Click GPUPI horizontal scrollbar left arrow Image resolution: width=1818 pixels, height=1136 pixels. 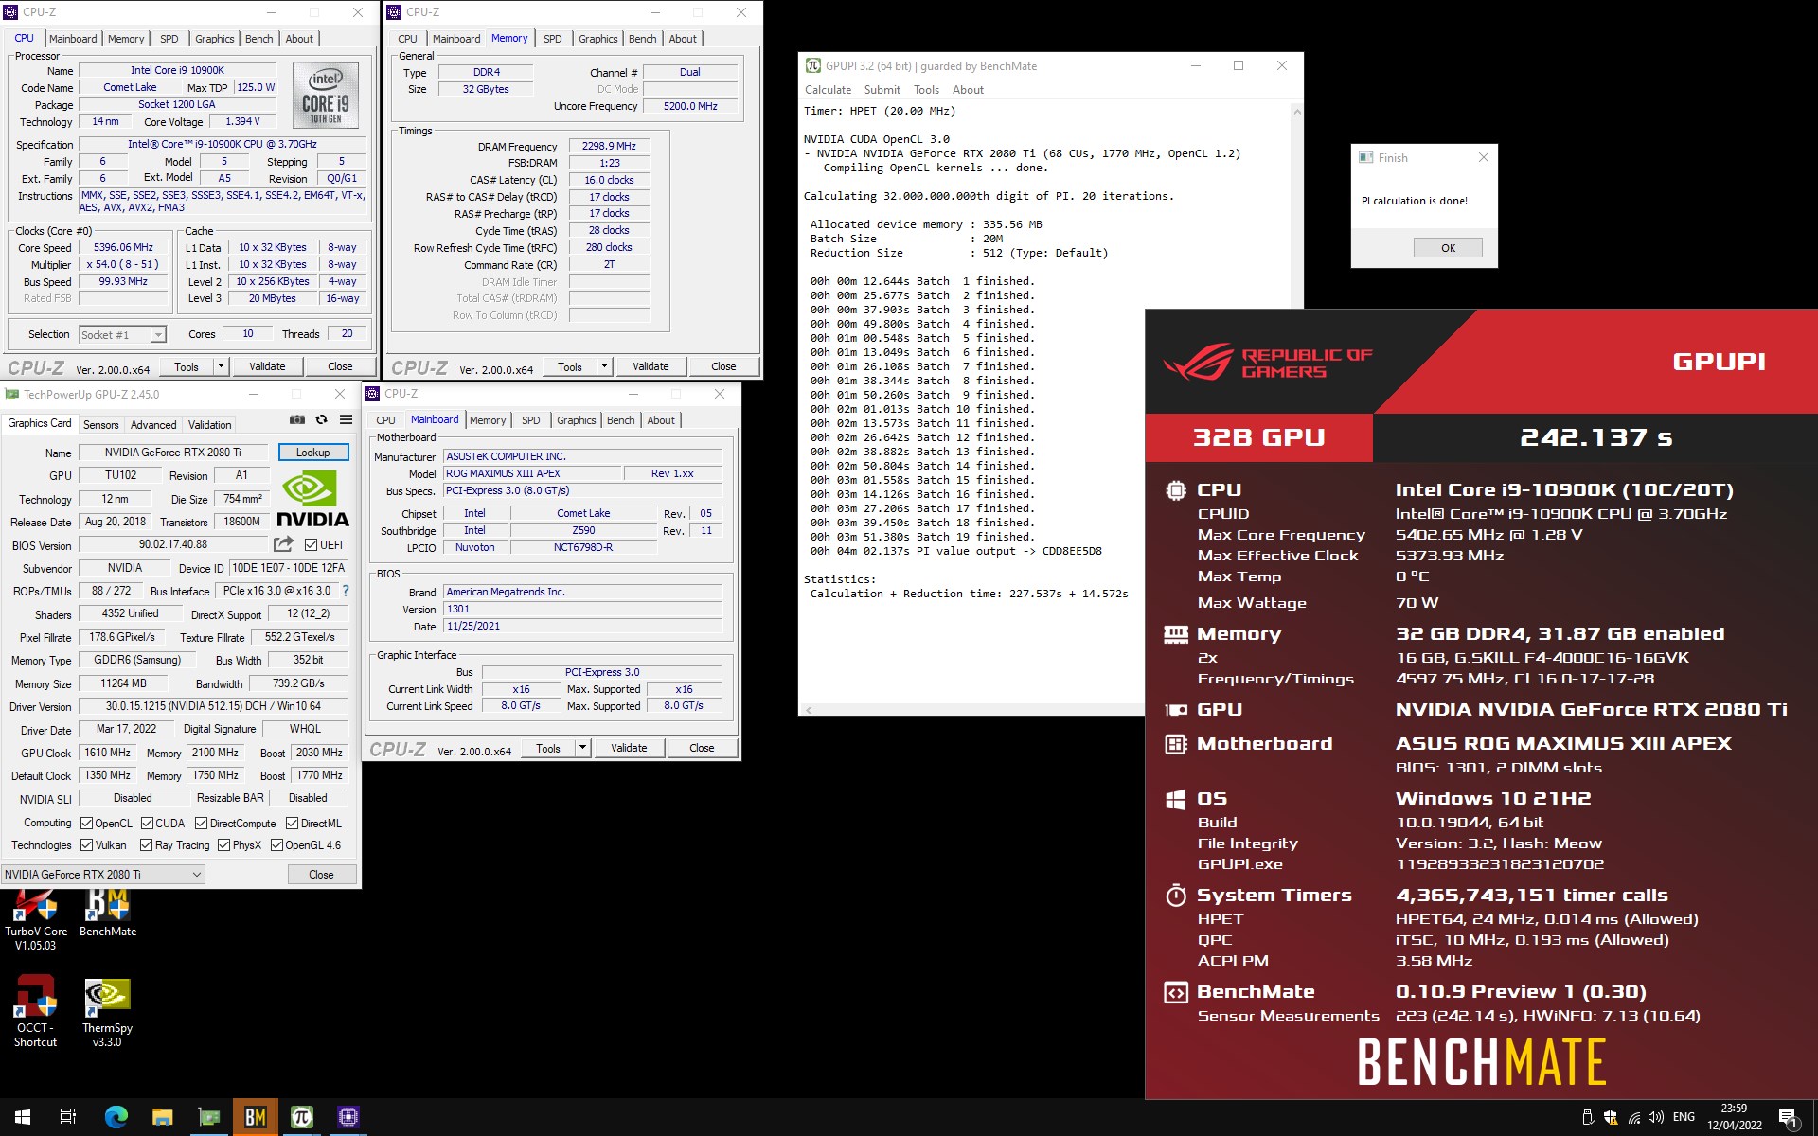[808, 710]
